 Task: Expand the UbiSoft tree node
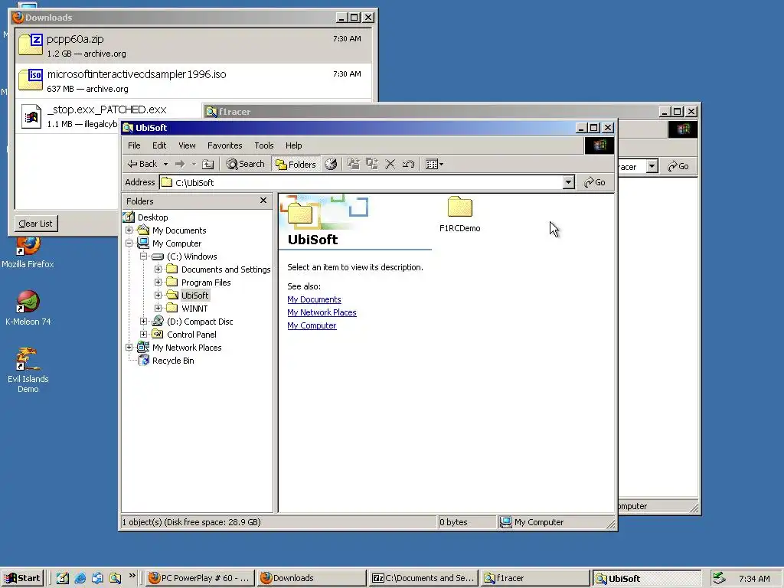tap(158, 296)
